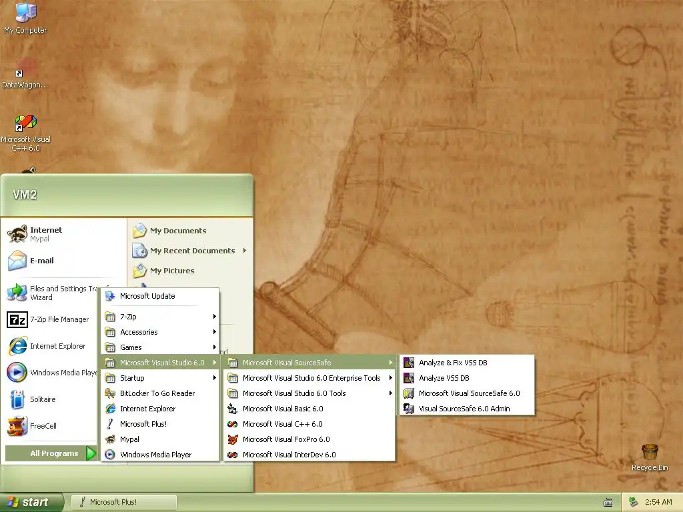Start Windows Media Player in the Start menu's left column
683x512 pixels.
point(51,373)
